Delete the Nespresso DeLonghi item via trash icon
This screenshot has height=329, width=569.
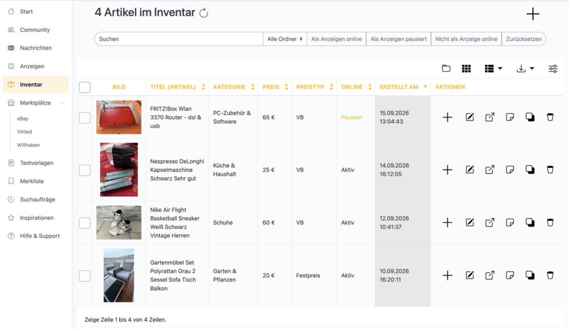(550, 170)
